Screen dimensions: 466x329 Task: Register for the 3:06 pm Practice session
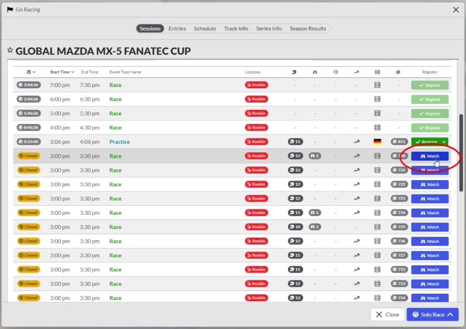(x=425, y=142)
